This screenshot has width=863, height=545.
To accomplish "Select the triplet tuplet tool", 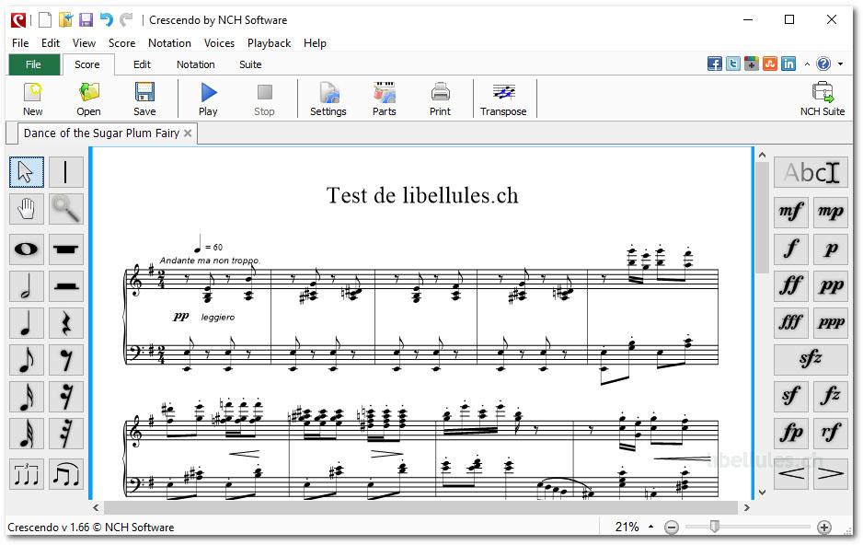I will click(x=26, y=474).
